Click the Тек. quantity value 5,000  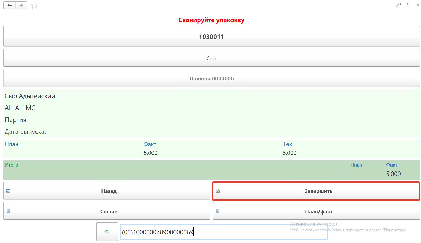(x=289, y=153)
